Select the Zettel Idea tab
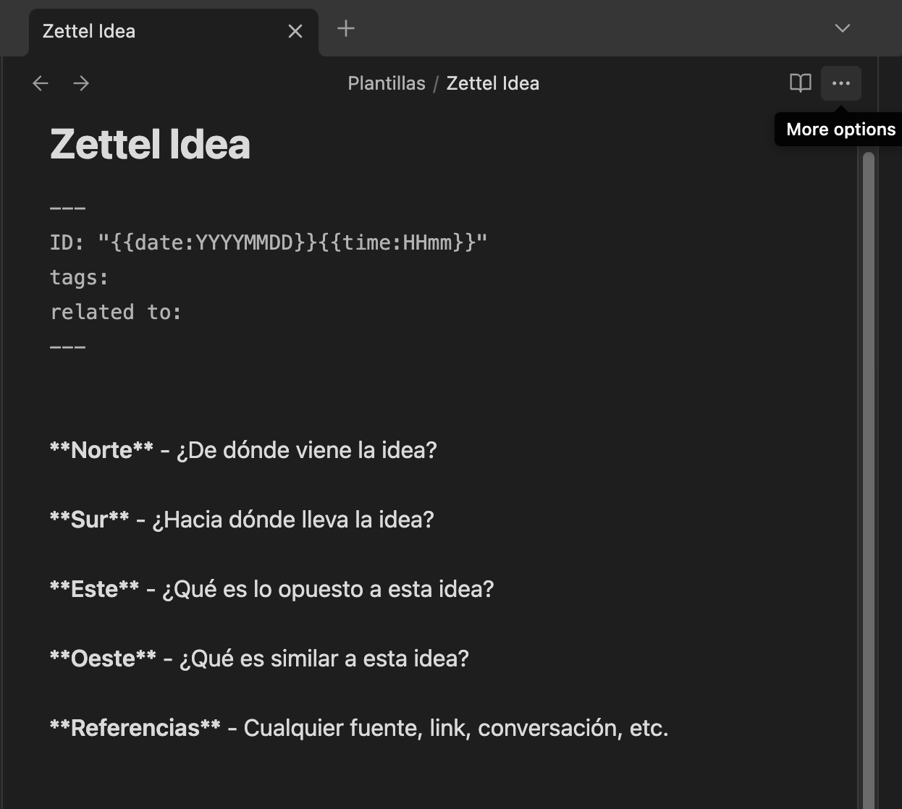This screenshot has width=902, height=809. click(145, 31)
